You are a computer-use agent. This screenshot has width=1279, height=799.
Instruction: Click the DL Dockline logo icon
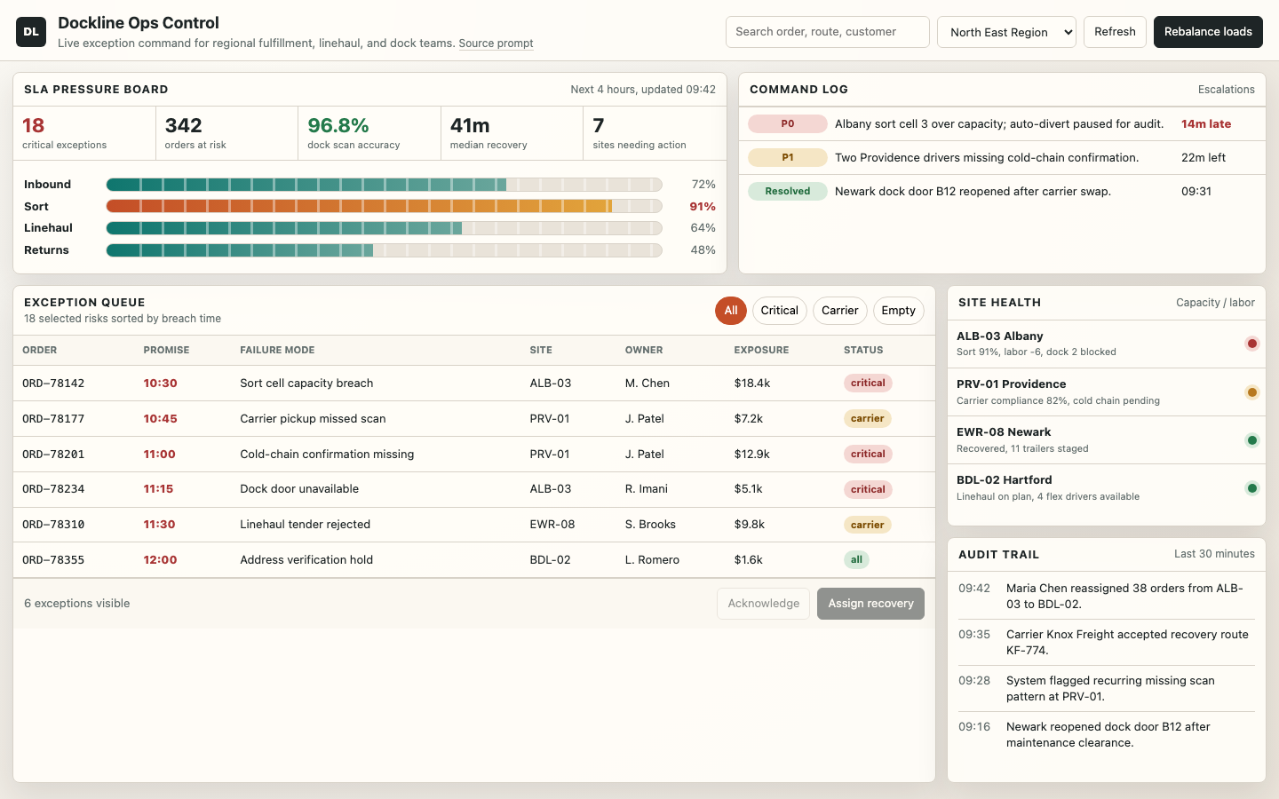pyautogui.click(x=31, y=32)
